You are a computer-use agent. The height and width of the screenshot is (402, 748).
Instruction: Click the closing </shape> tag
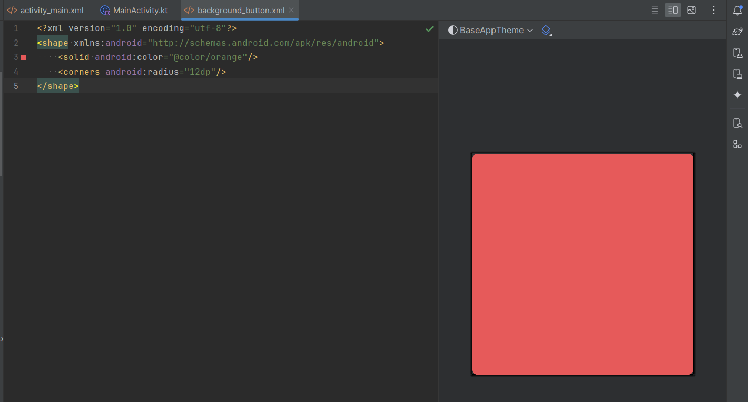58,86
